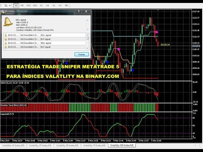
Task: Click the left chart-tabs scroll arrow
Action: (195, 145)
